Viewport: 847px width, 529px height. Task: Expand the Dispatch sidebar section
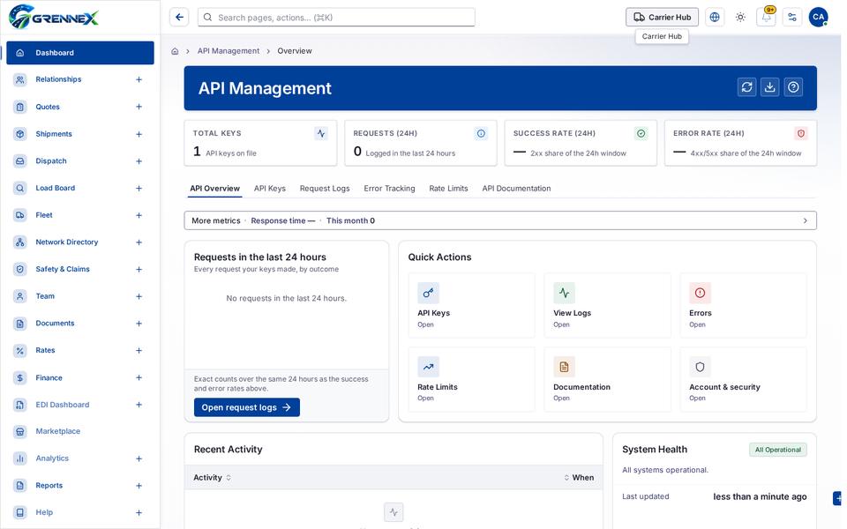point(139,161)
